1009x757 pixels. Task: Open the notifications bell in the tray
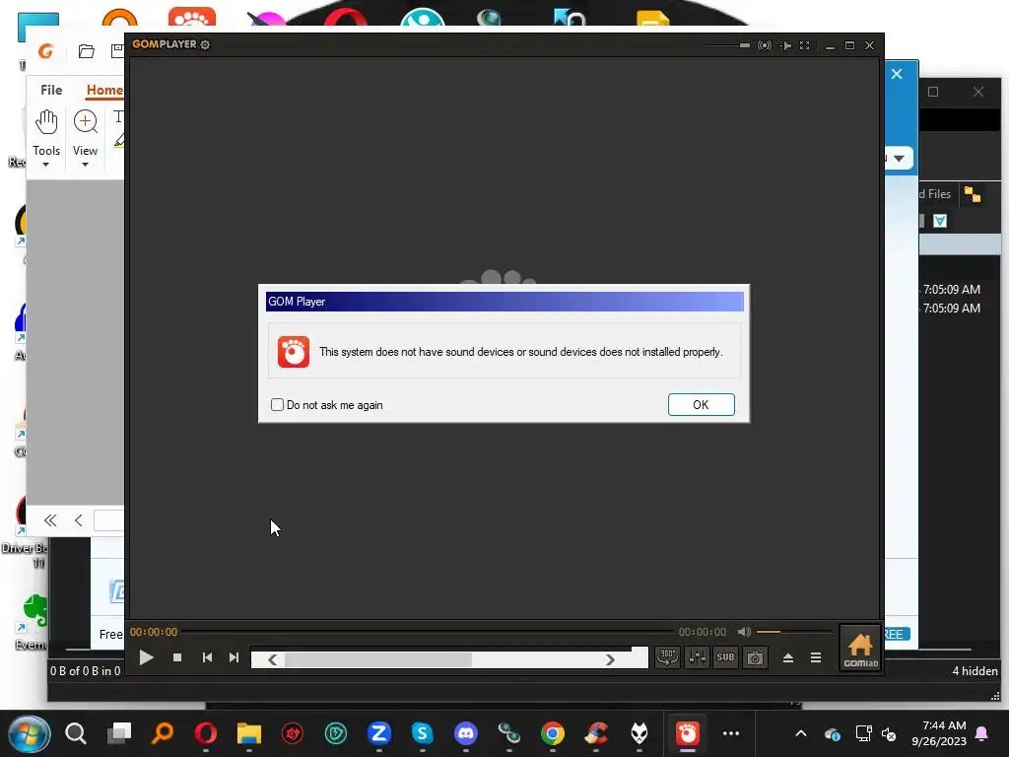tap(982, 733)
